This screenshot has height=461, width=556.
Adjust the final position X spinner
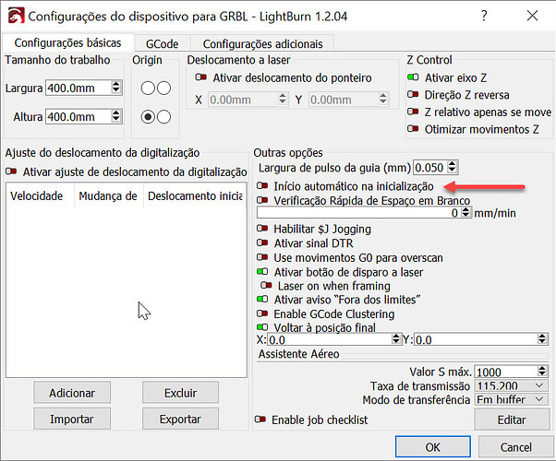coord(396,339)
